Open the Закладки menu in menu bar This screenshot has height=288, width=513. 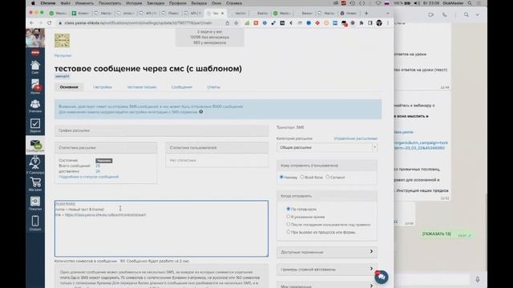pyautogui.click(x=156, y=3)
